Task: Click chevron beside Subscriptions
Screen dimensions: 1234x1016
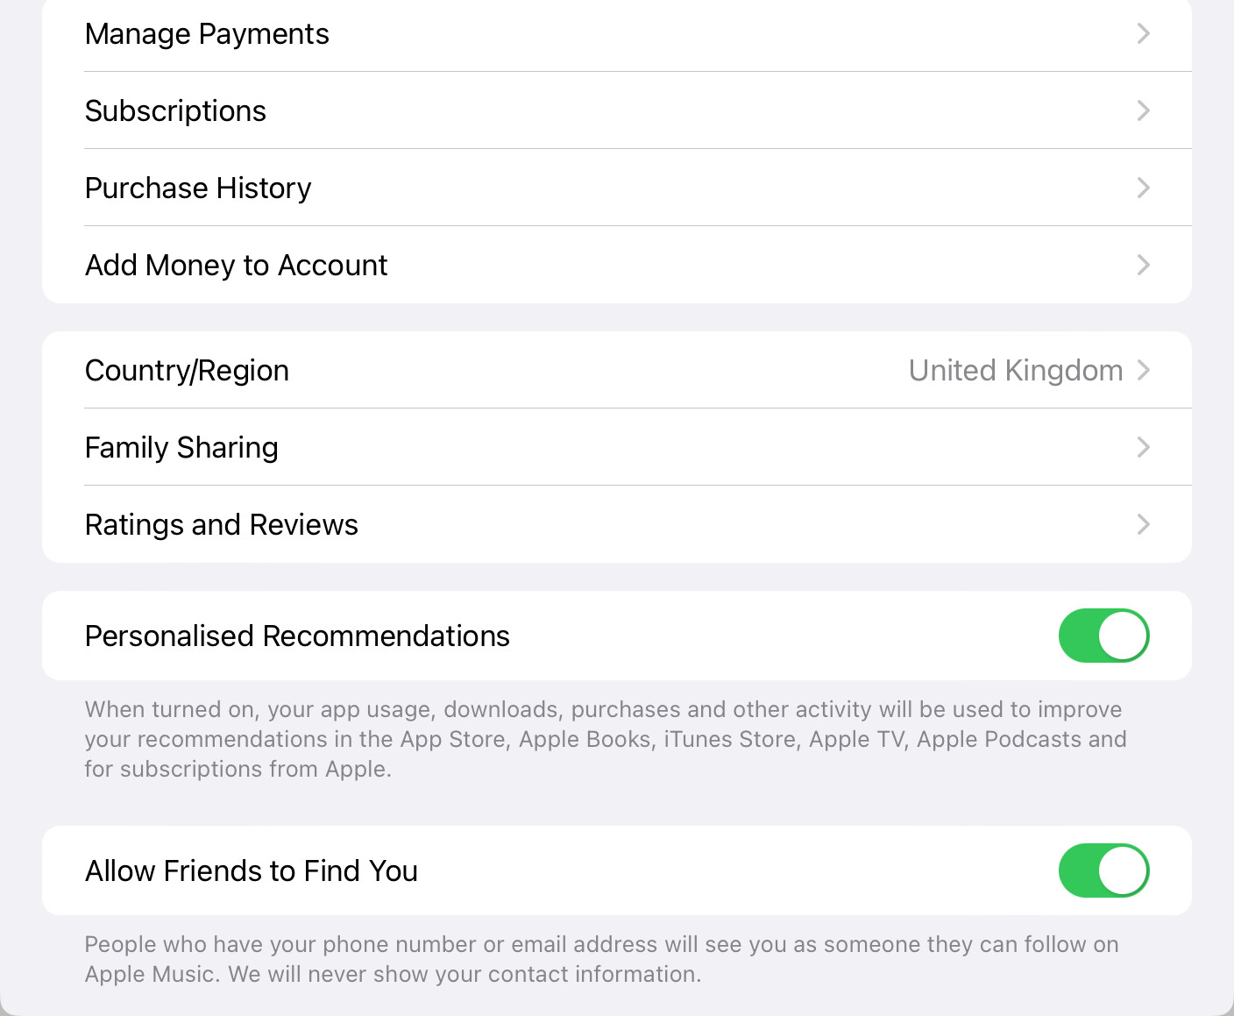Action: pyautogui.click(x=1143, y=111)
